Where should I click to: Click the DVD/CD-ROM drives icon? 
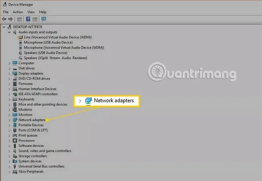(x=15, y=79)
